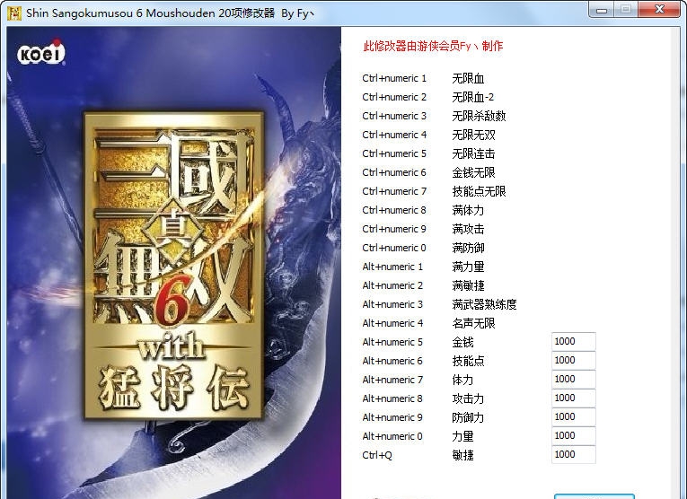This screenshot has width=687, height=499.
Task: Click the 攻击力 value input field
Action: point(574,398)
